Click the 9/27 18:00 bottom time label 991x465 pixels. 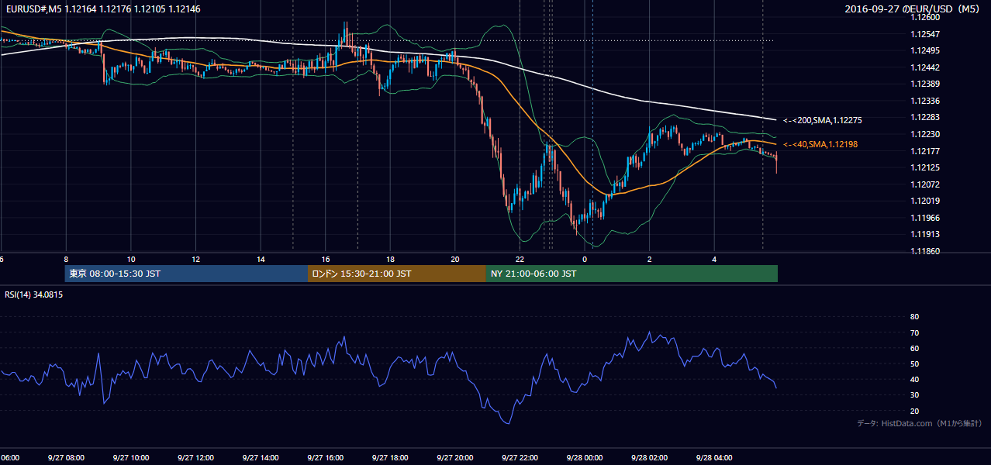390,457
